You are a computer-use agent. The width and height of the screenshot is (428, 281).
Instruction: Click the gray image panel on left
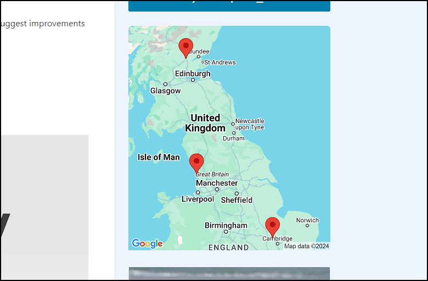click(44, 207)
